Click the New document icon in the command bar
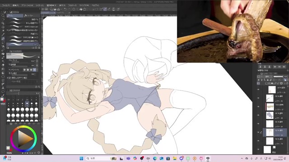The width and height of the screenshot is (289, 162). tap(51, 9)
